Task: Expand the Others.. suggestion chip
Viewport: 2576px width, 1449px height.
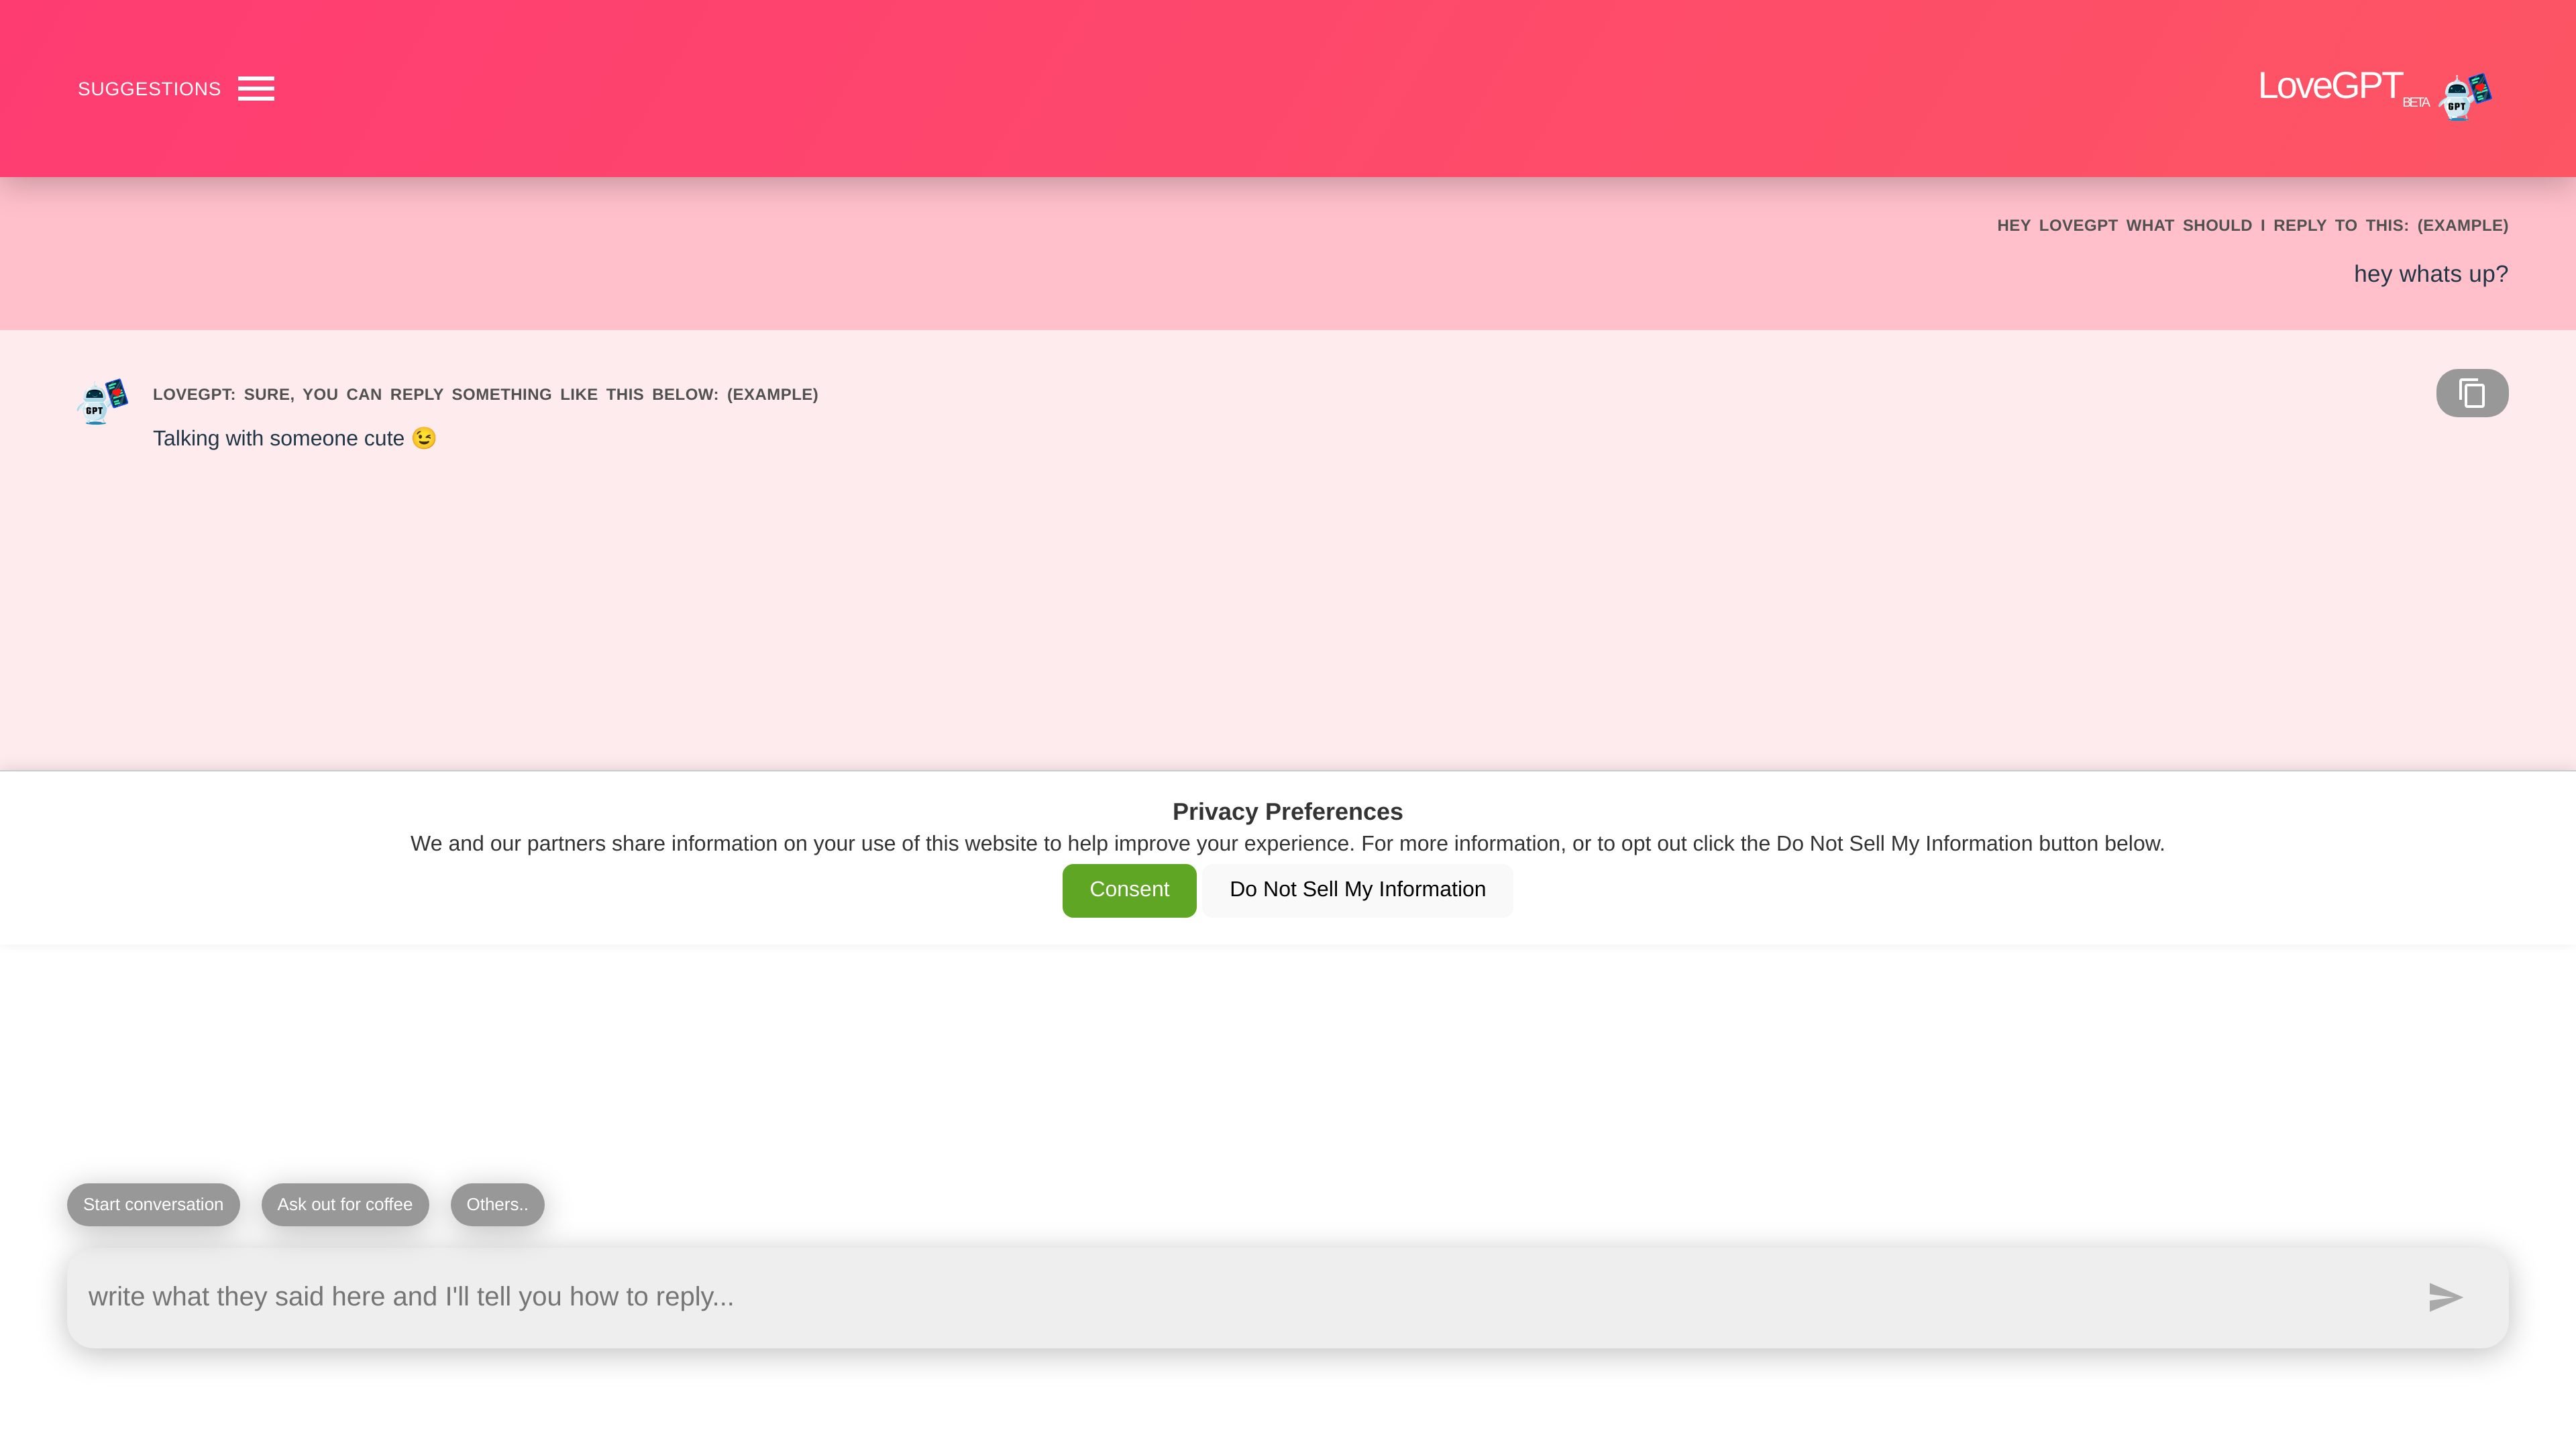Action: click(497, 1204)
